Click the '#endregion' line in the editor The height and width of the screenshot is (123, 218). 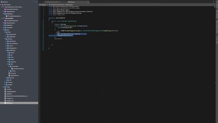58,39
